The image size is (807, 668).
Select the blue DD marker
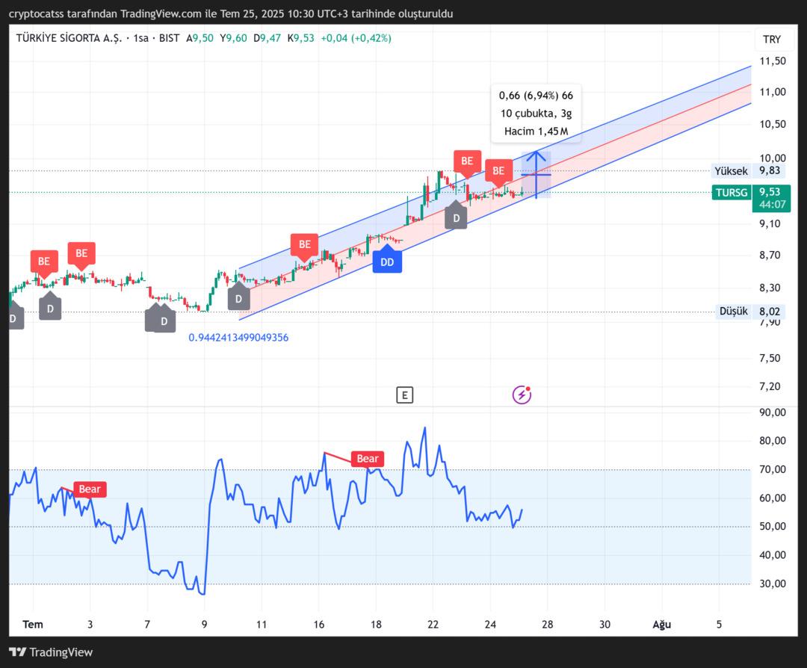point(387,261)
